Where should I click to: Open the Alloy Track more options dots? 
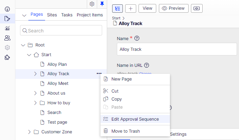click(98, 74)
